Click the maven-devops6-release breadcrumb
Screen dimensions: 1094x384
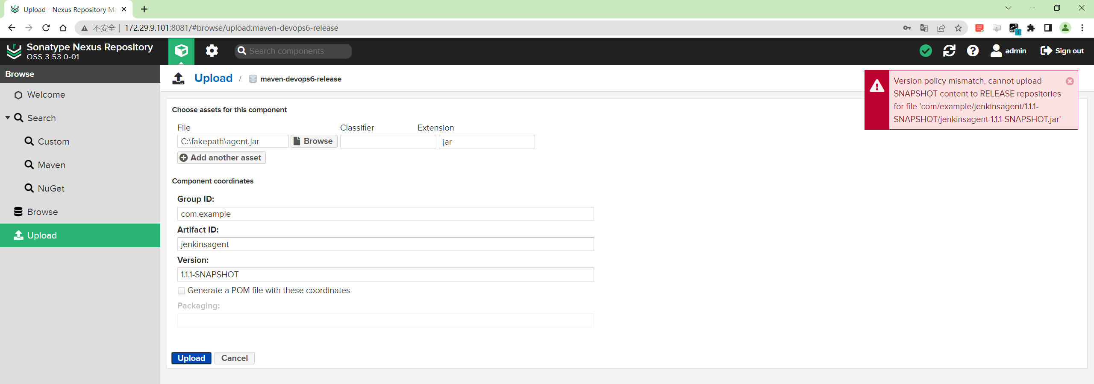300,79
